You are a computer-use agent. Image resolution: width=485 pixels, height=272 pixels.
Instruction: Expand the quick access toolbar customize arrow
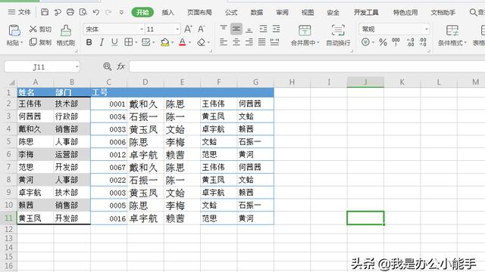pyautogui.click(x=121, y=12)
